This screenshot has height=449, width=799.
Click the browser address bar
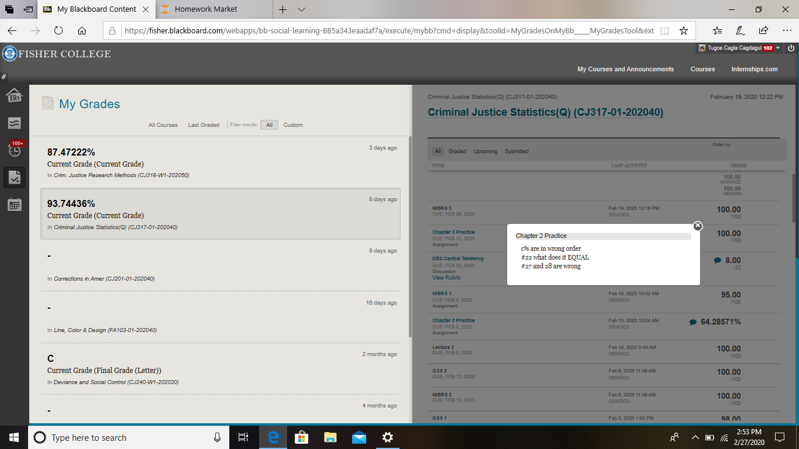click(388, 30)
